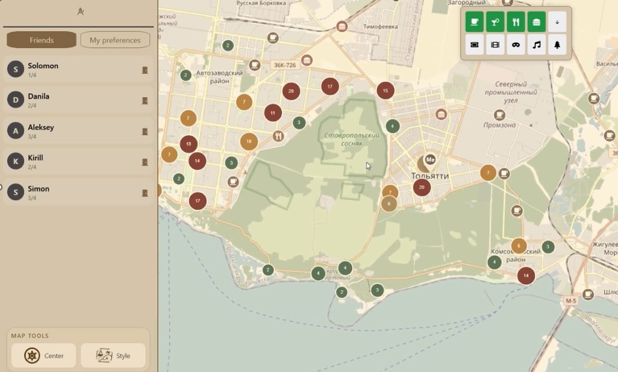This screenshot has height=372, width=618.
Task: Enable the ticket events filter
Action: point(475,45)
